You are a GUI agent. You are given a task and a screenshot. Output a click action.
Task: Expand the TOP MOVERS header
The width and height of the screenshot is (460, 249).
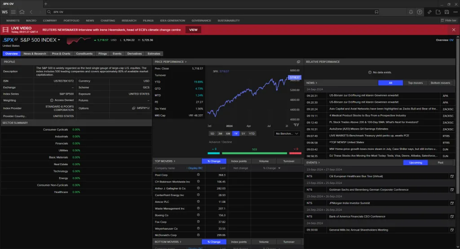click(165, 161)
